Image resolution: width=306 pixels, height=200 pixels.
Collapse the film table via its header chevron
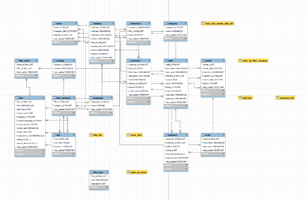click(43, 98)
